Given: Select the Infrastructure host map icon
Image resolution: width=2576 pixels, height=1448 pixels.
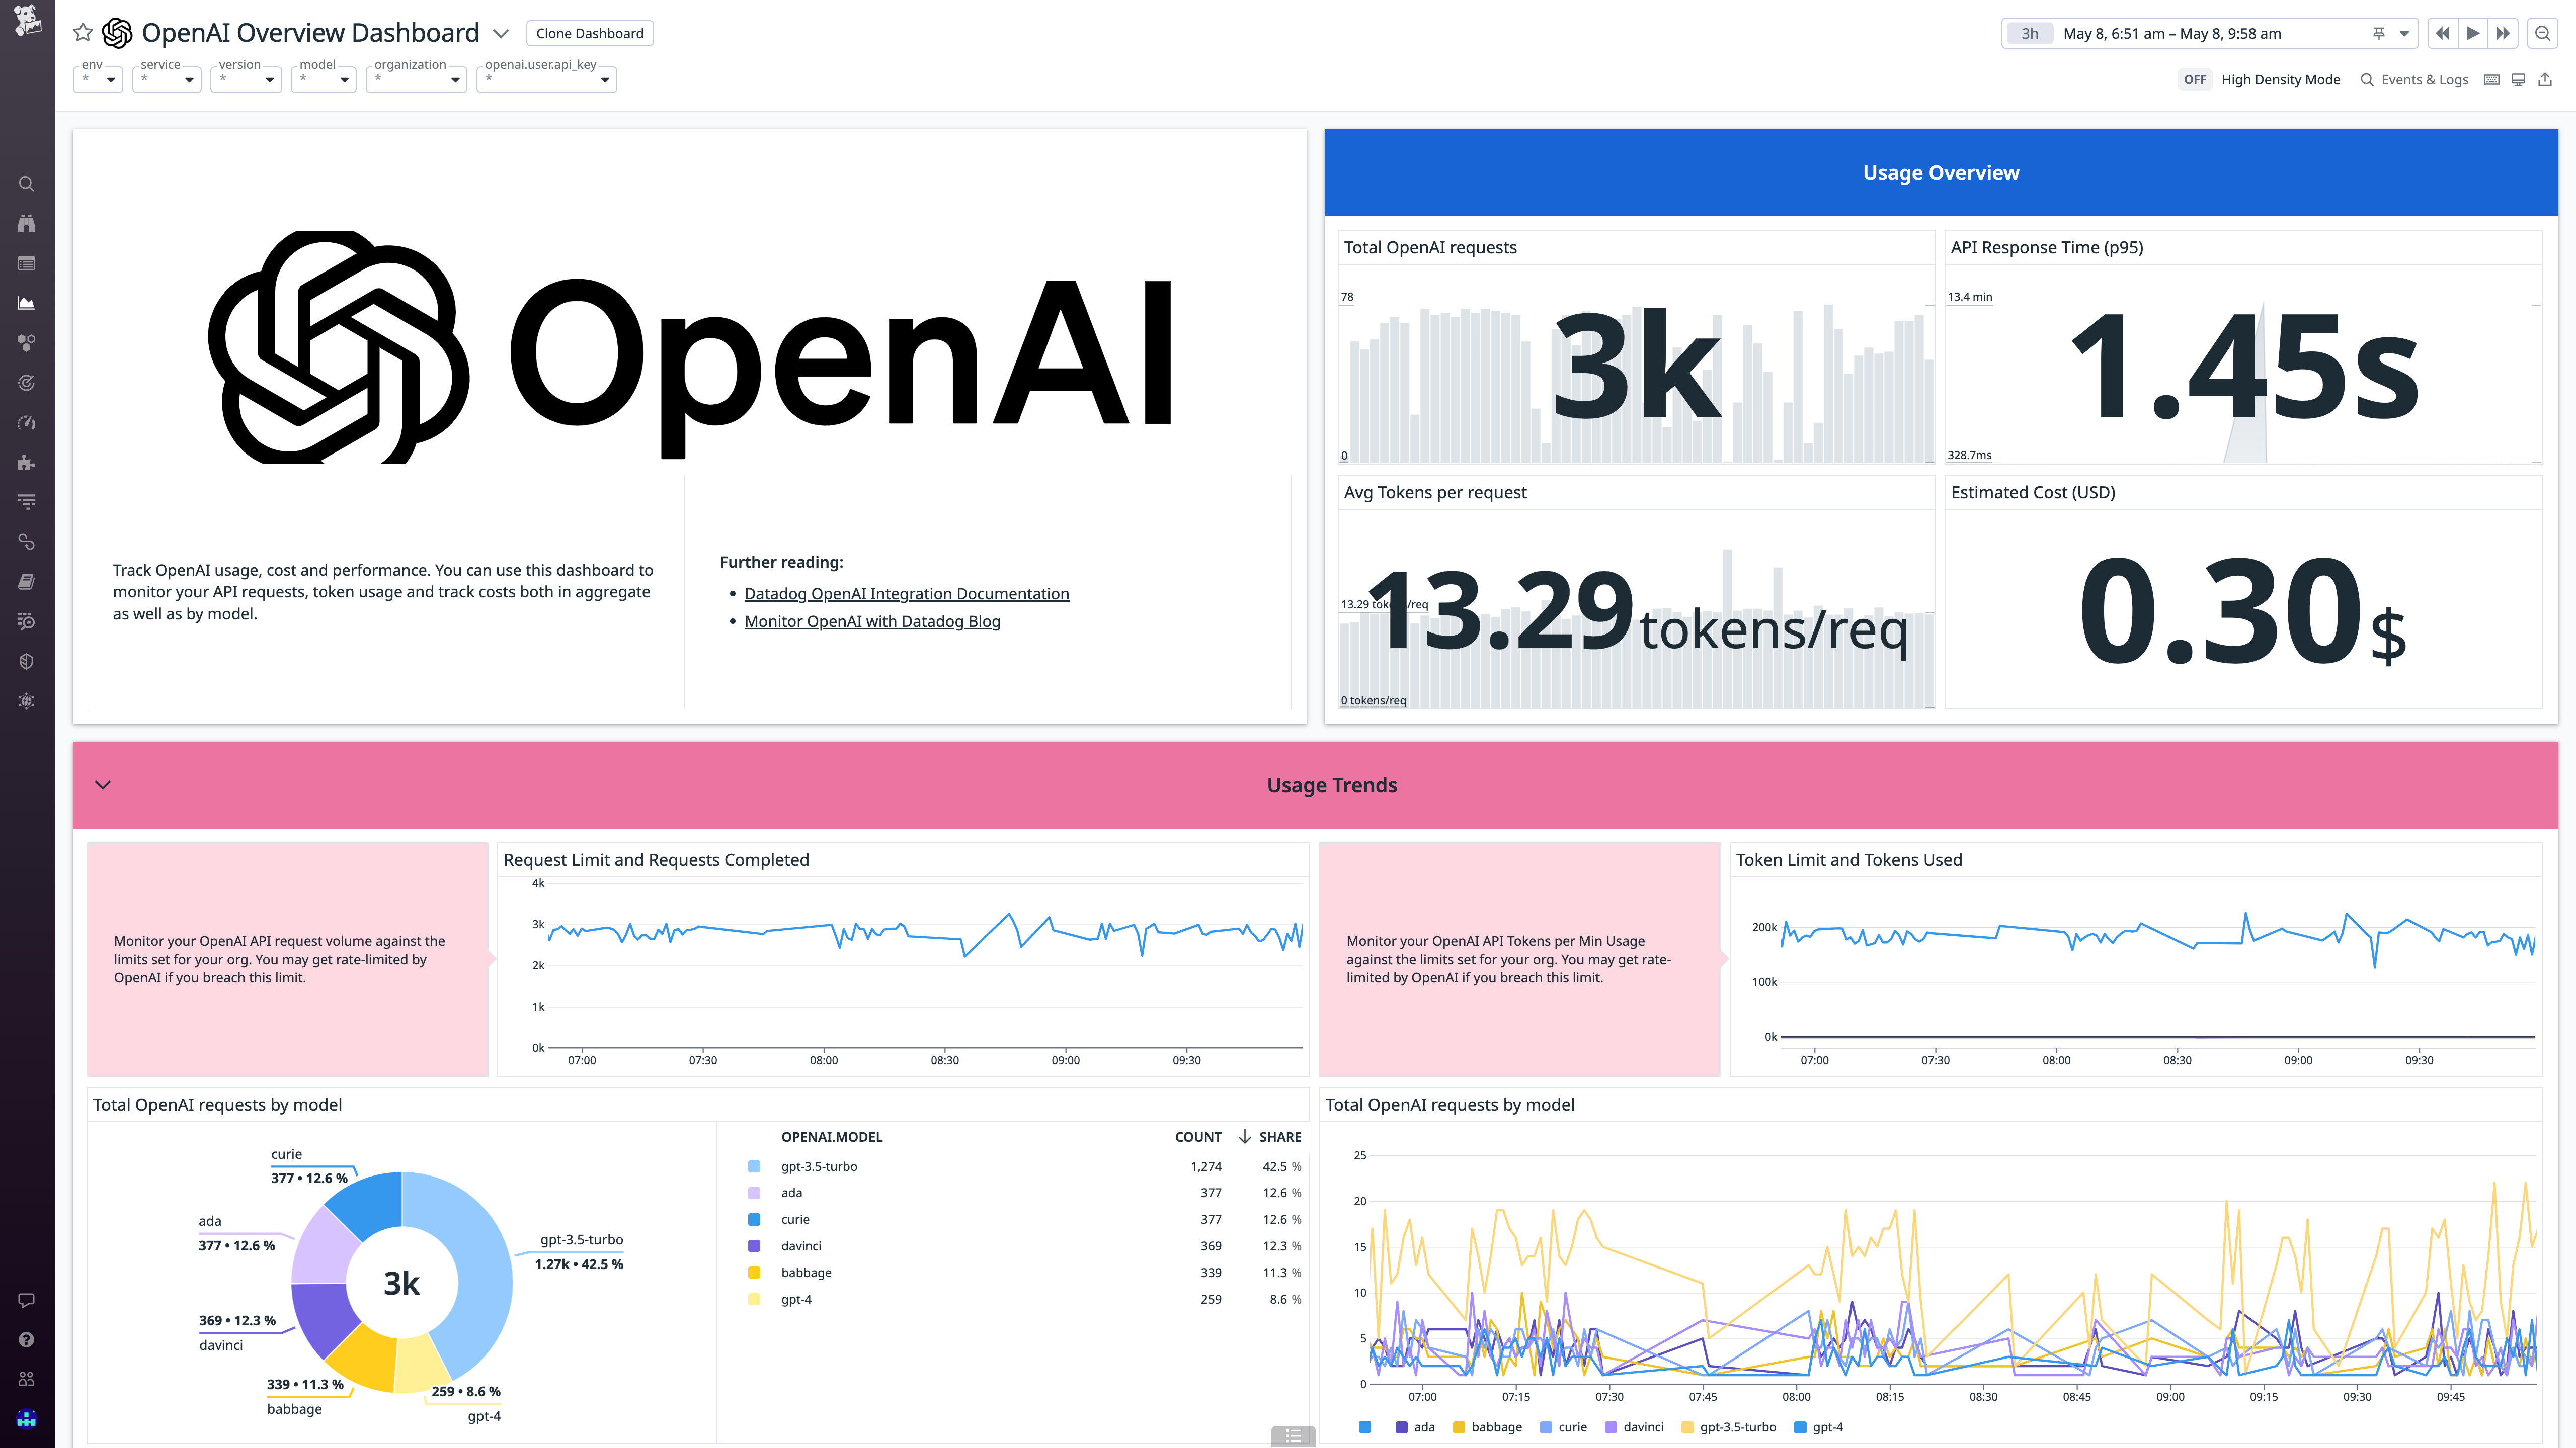Looking at the screenshot, I should point(26,343).
